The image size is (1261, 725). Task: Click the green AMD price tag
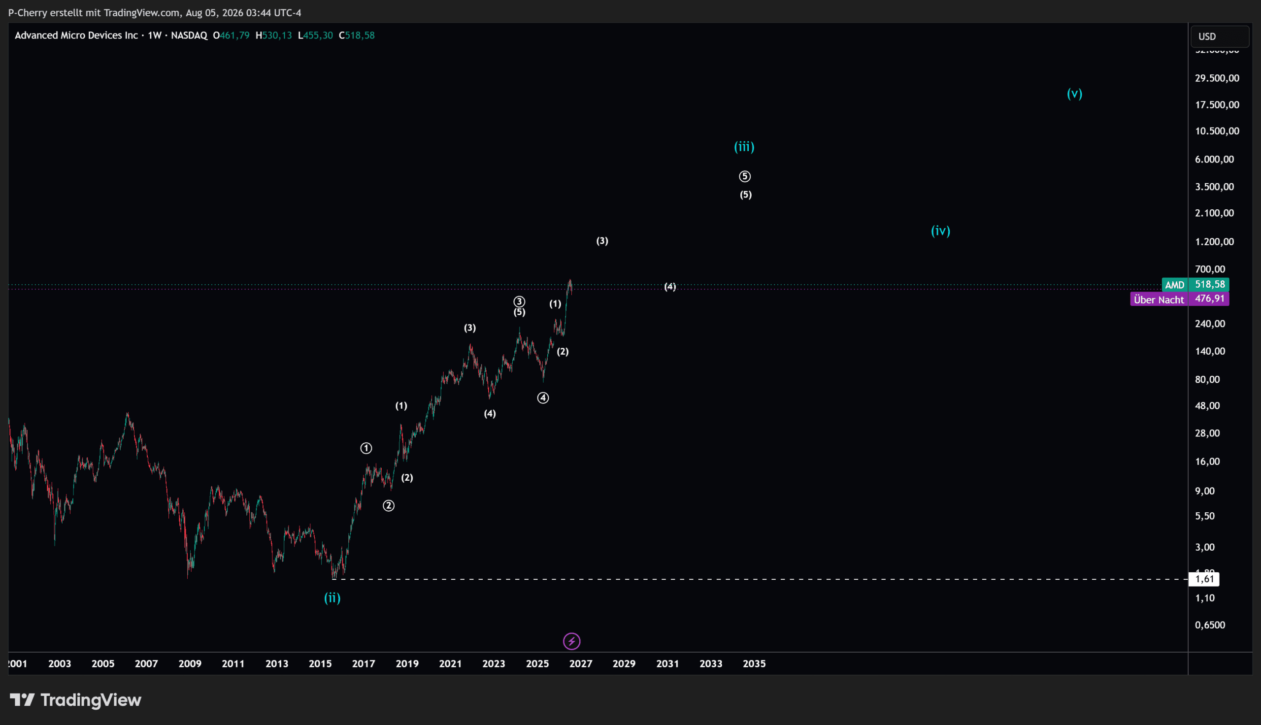pos(1175,285)
